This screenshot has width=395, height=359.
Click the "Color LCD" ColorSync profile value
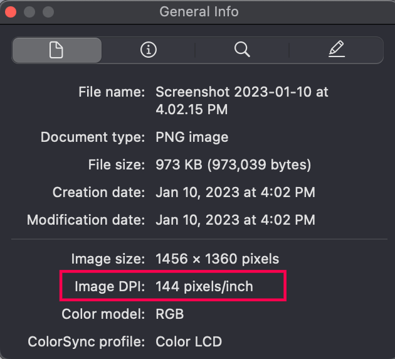click(189, 342)
